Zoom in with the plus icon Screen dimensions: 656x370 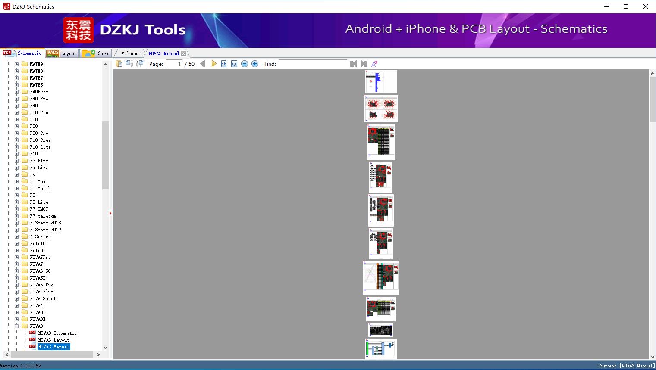click(x=255, y=64)
